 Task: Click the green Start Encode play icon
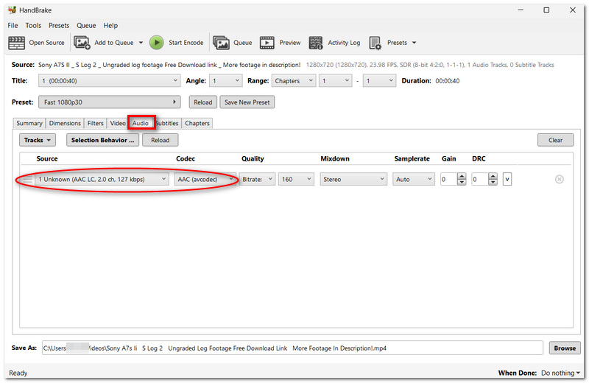pyautogui.click(x=157, y=43)
